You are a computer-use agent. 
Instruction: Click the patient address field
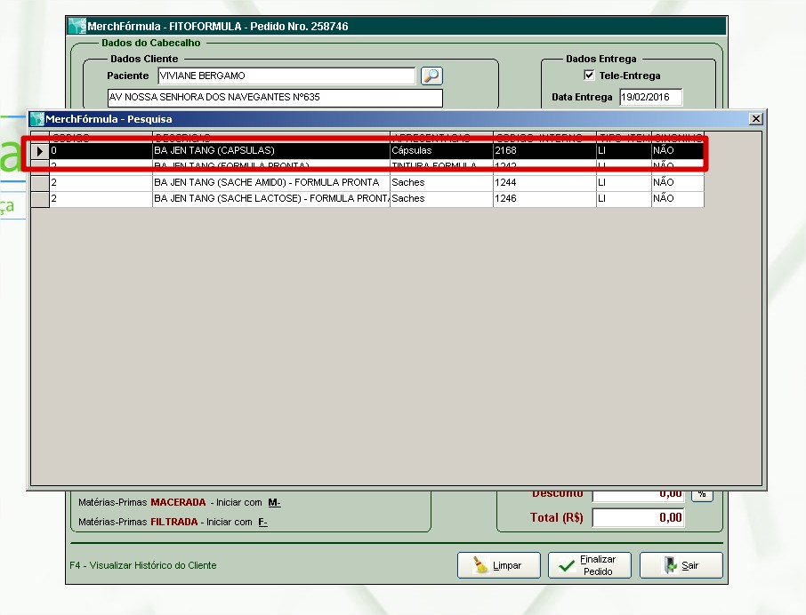274,98
